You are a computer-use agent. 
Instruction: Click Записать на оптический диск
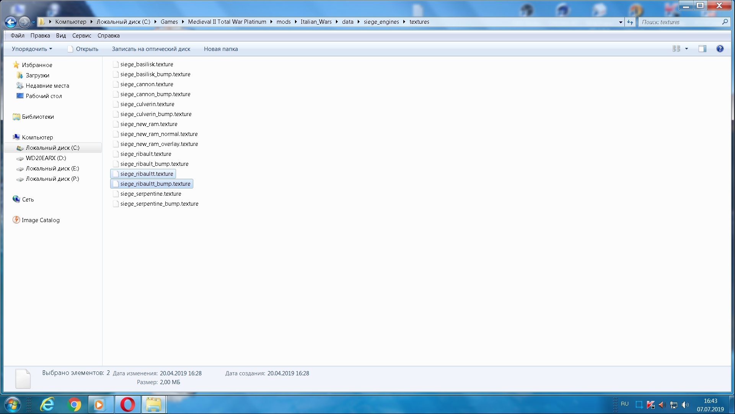pos(151,49)
